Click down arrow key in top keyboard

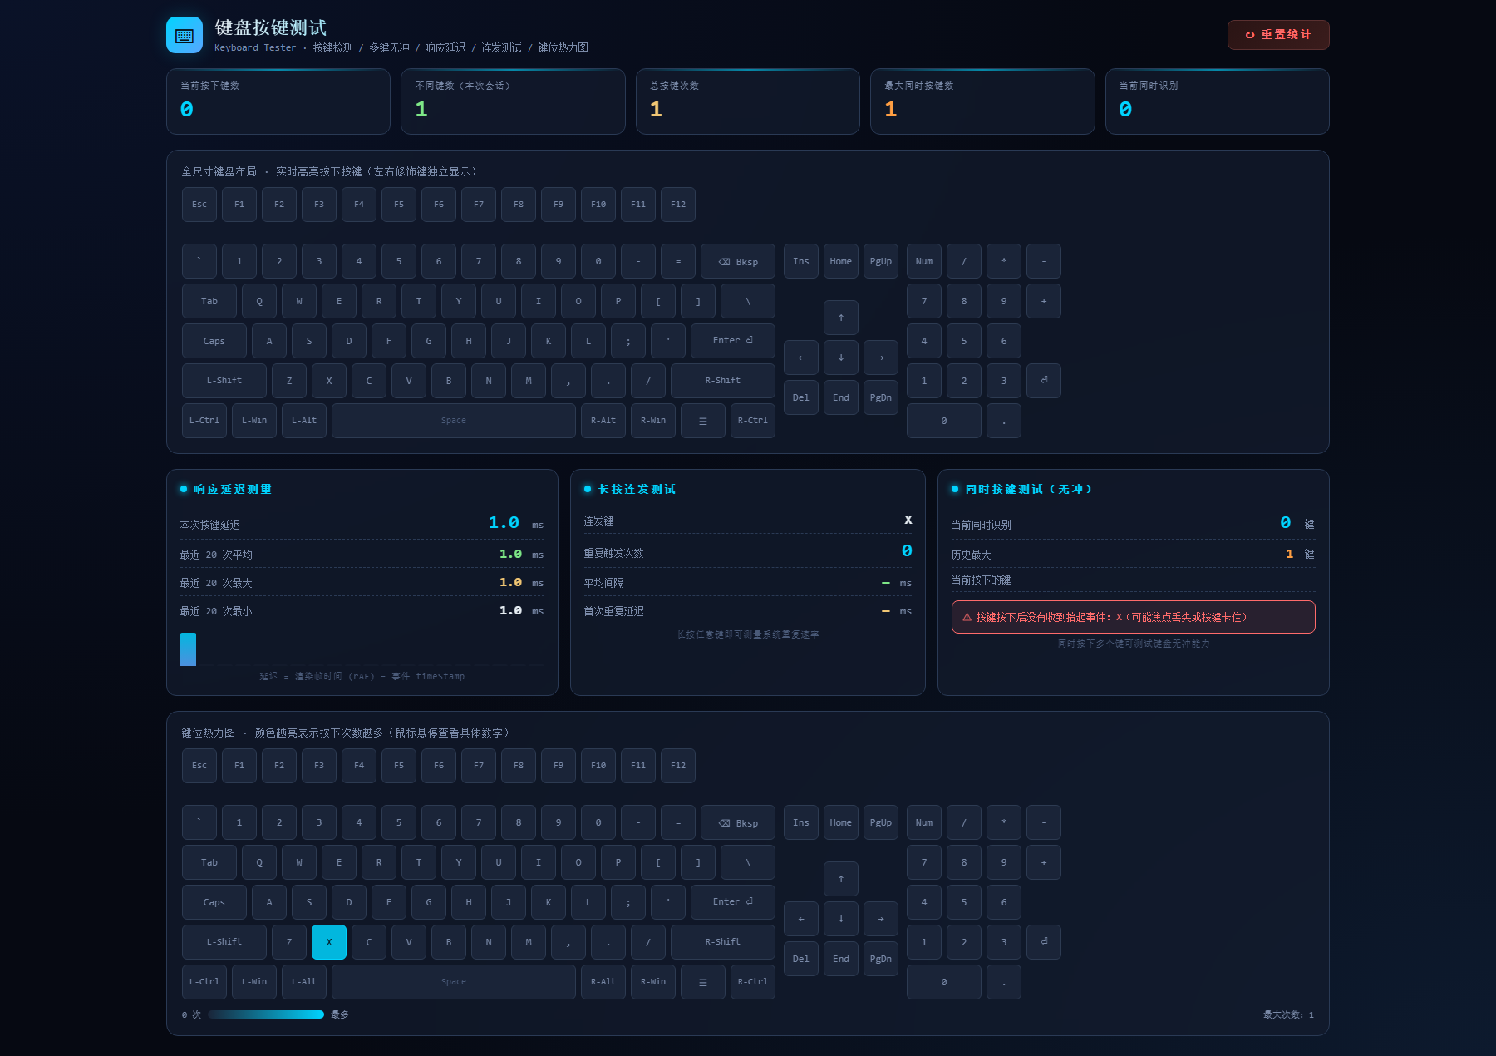tap(841, 358)
